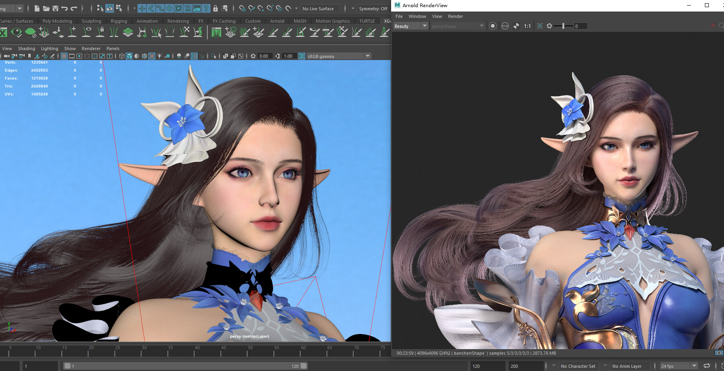Open the XGen window green grass icon
The height and width of the screenshot is (371, 724).
pos(216,32)
